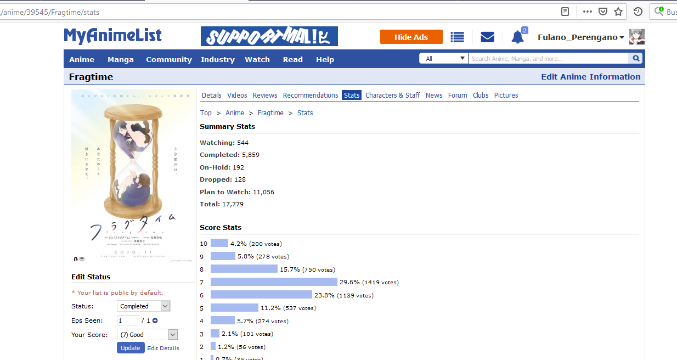Open the Your Score dropdown
Viewport: 677px width, 360px height.
[x=148, y=335]
